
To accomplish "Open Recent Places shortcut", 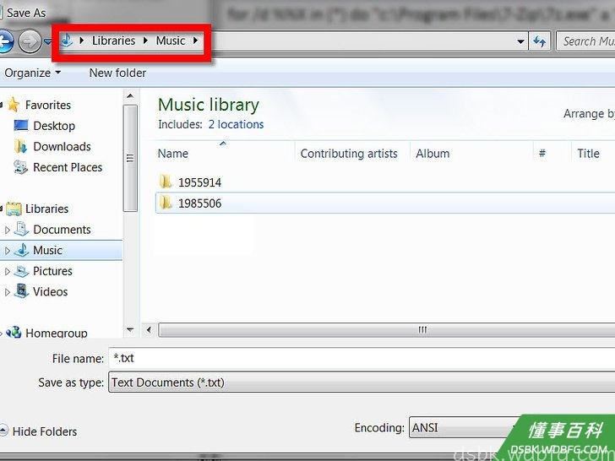I will point(68,167).
